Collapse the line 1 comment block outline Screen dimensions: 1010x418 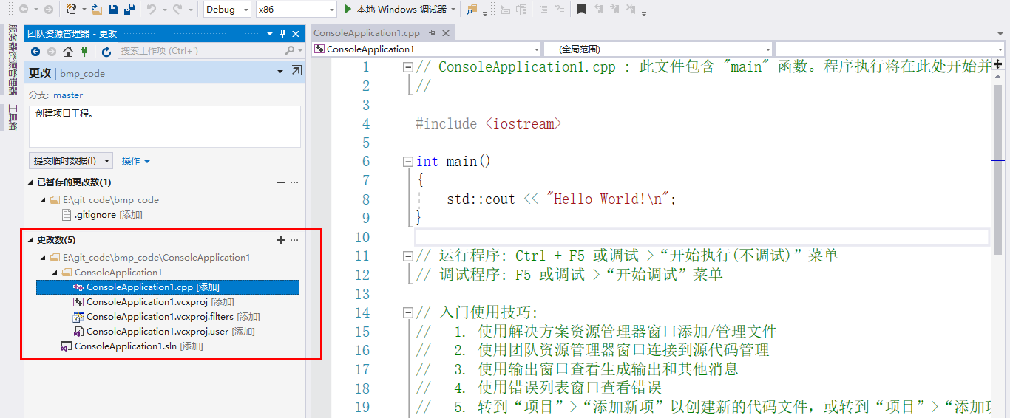pos(407,67)
